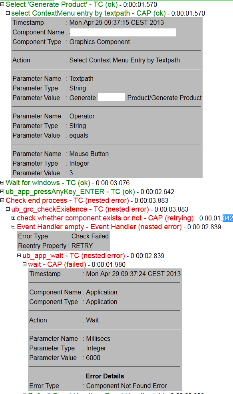The height and width of the screenshot is (394, 233).
Task: Expand check whether component exists CAP node
Action: tap(13, 218)
